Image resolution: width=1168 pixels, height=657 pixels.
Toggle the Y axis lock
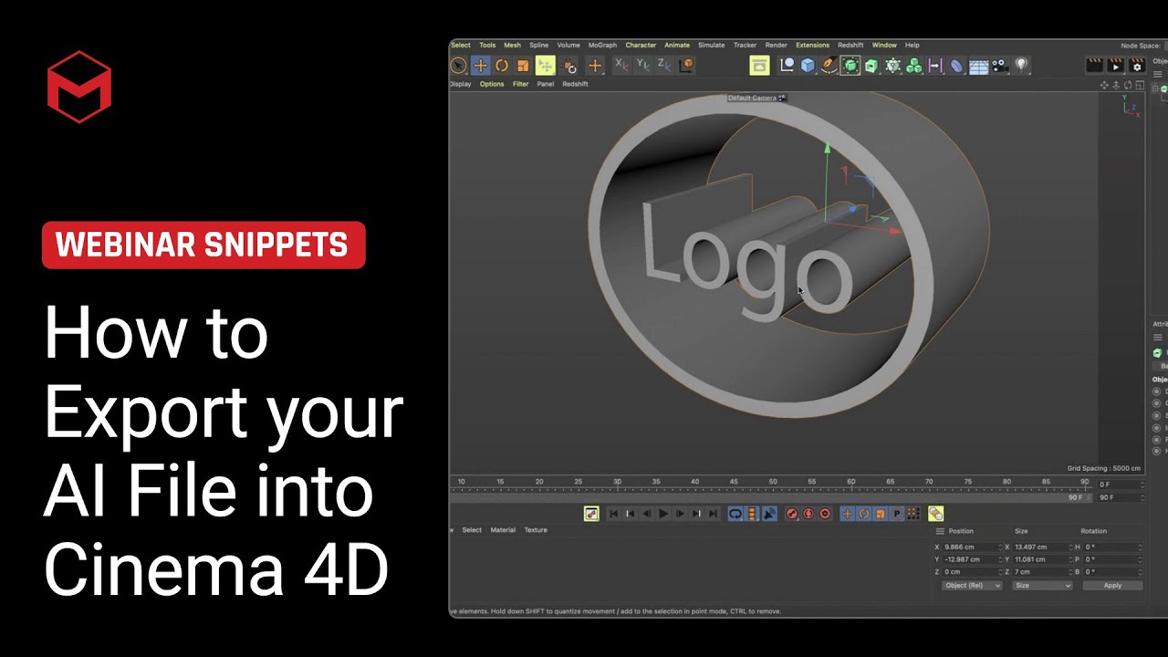pos(643,65)
